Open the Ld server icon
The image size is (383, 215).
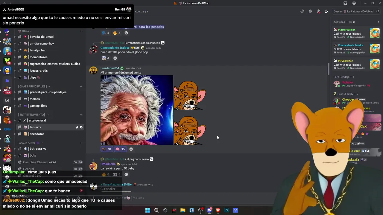(7, 100)
